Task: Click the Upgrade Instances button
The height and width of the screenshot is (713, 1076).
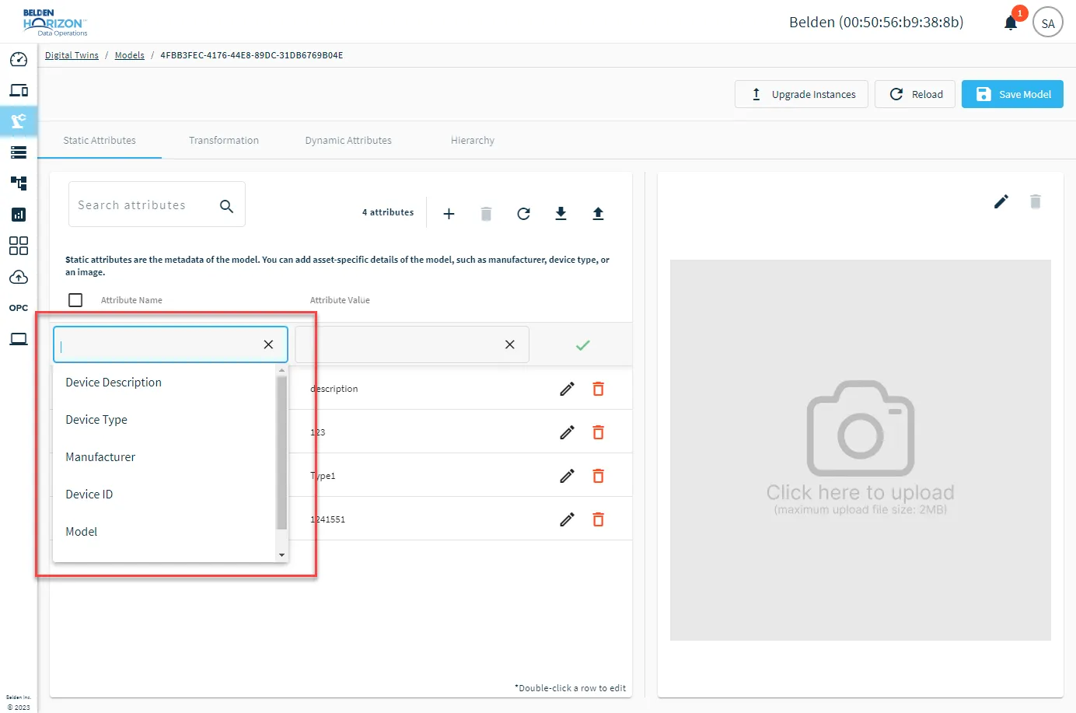Action: click(802, 94)
